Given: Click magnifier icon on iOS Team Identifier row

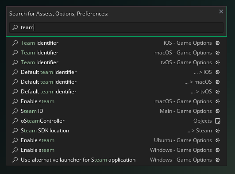Looking at the screenshot, I should click(x=15, y=43).
